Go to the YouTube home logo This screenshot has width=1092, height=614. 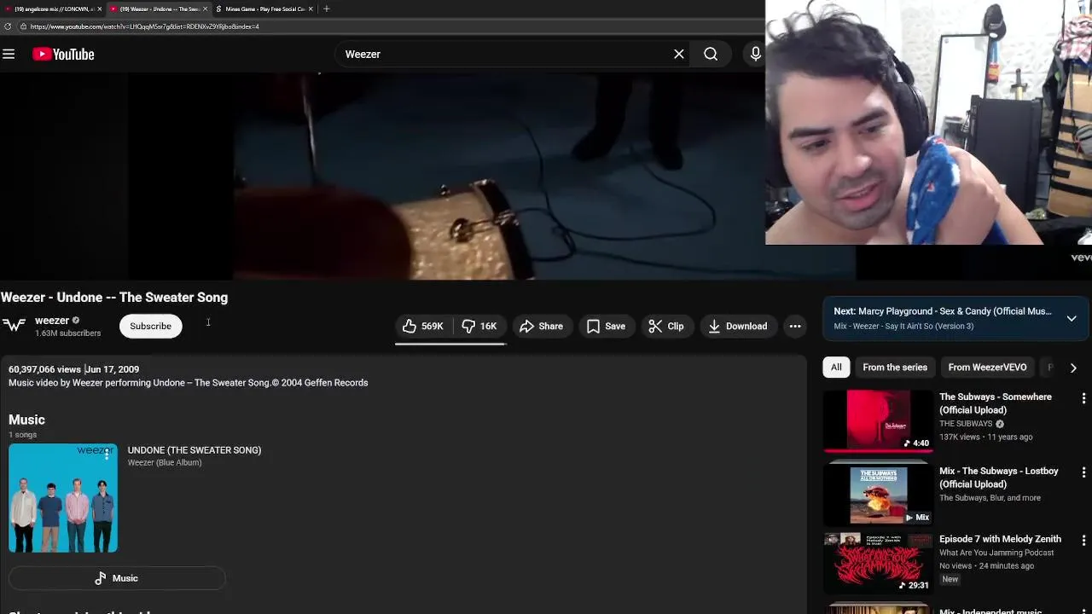coord(63,54)
